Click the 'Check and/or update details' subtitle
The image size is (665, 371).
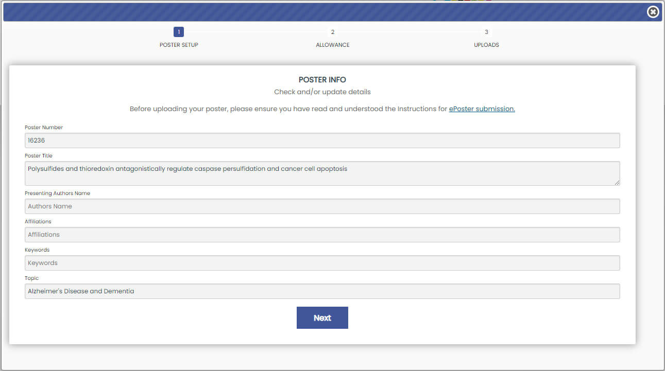pyautogui.click(x=322, y=92)
